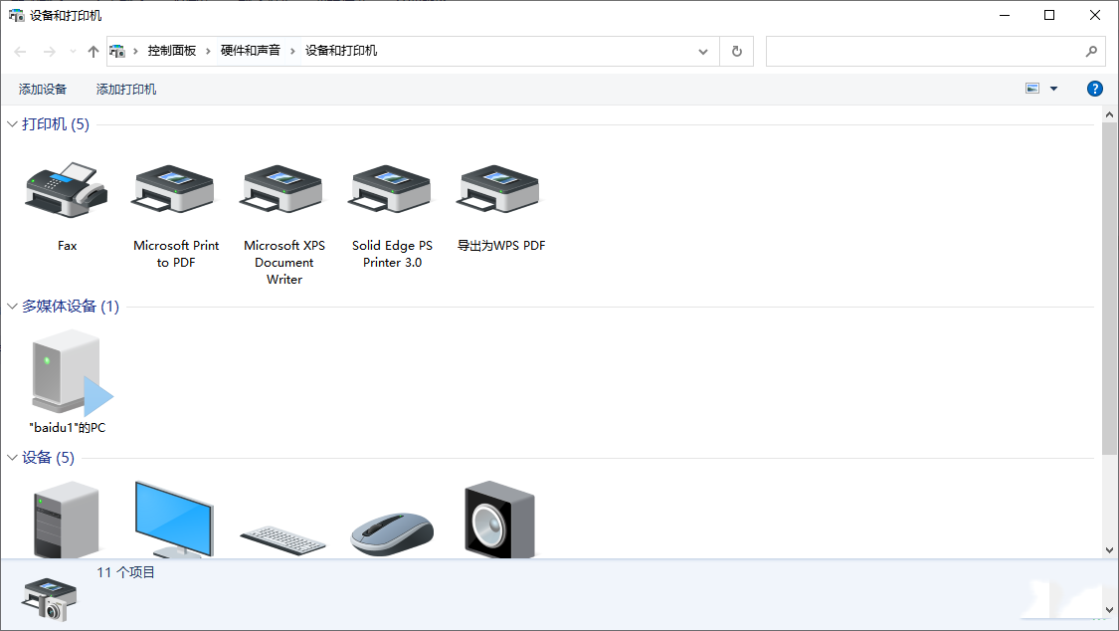Click 添加打印机 in the command bar
Screen dimensions: 1119x631
click(126, 90)
